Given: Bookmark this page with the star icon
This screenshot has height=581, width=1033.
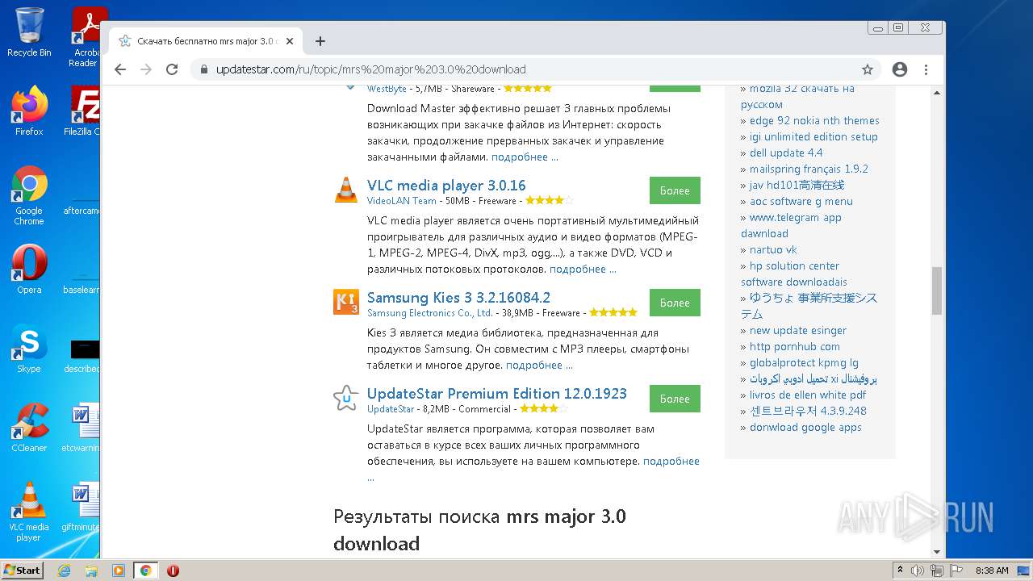Looking at the screenshot, I should click(868, 69).
